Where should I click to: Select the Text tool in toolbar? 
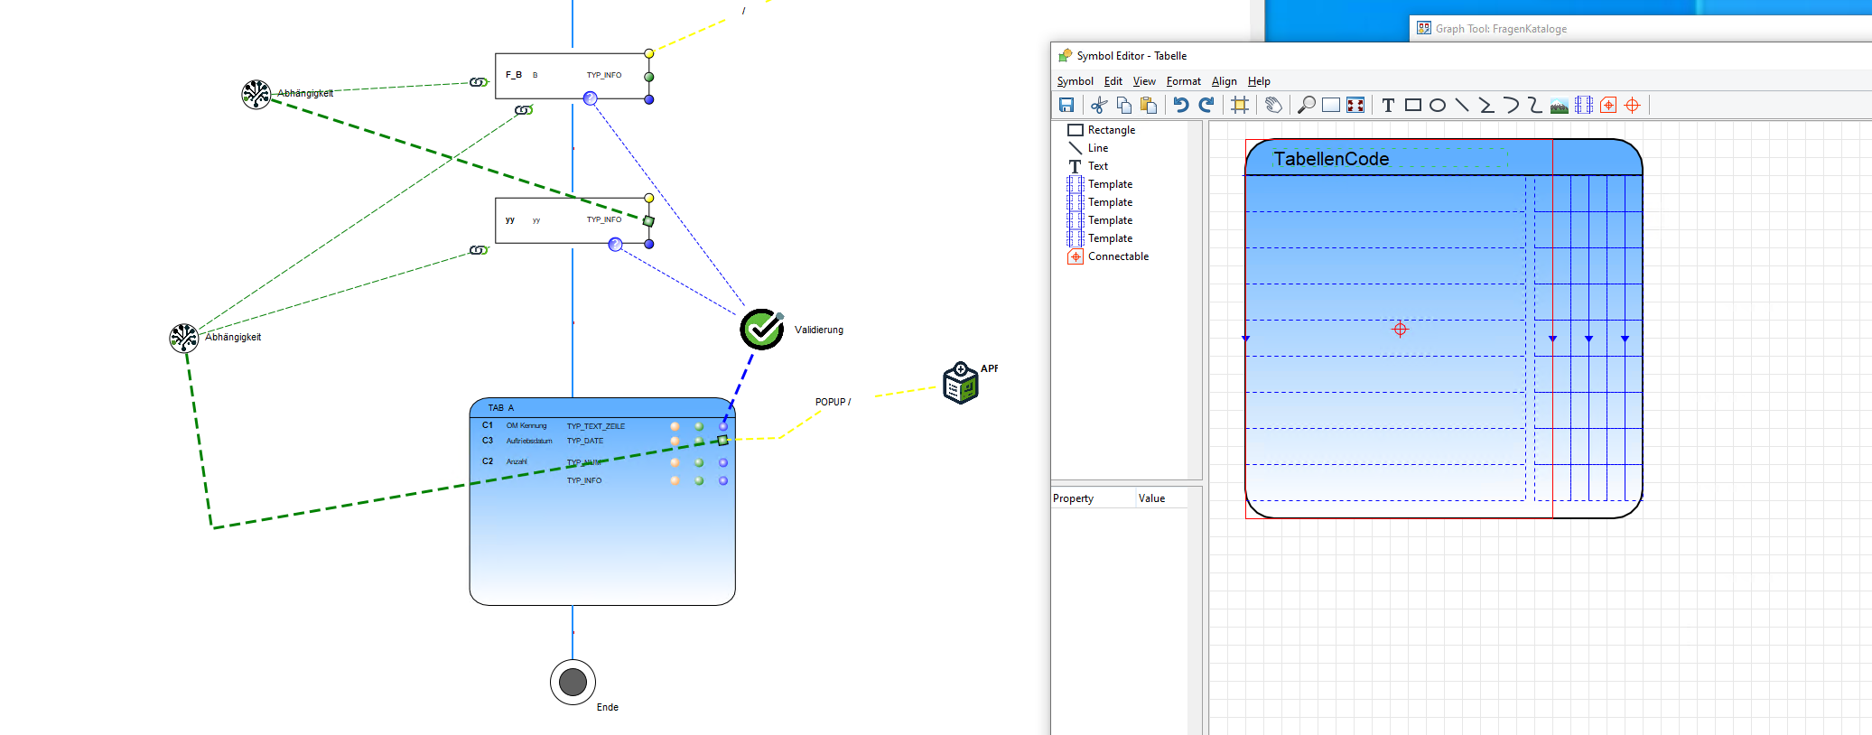(x=1388, y=106)
